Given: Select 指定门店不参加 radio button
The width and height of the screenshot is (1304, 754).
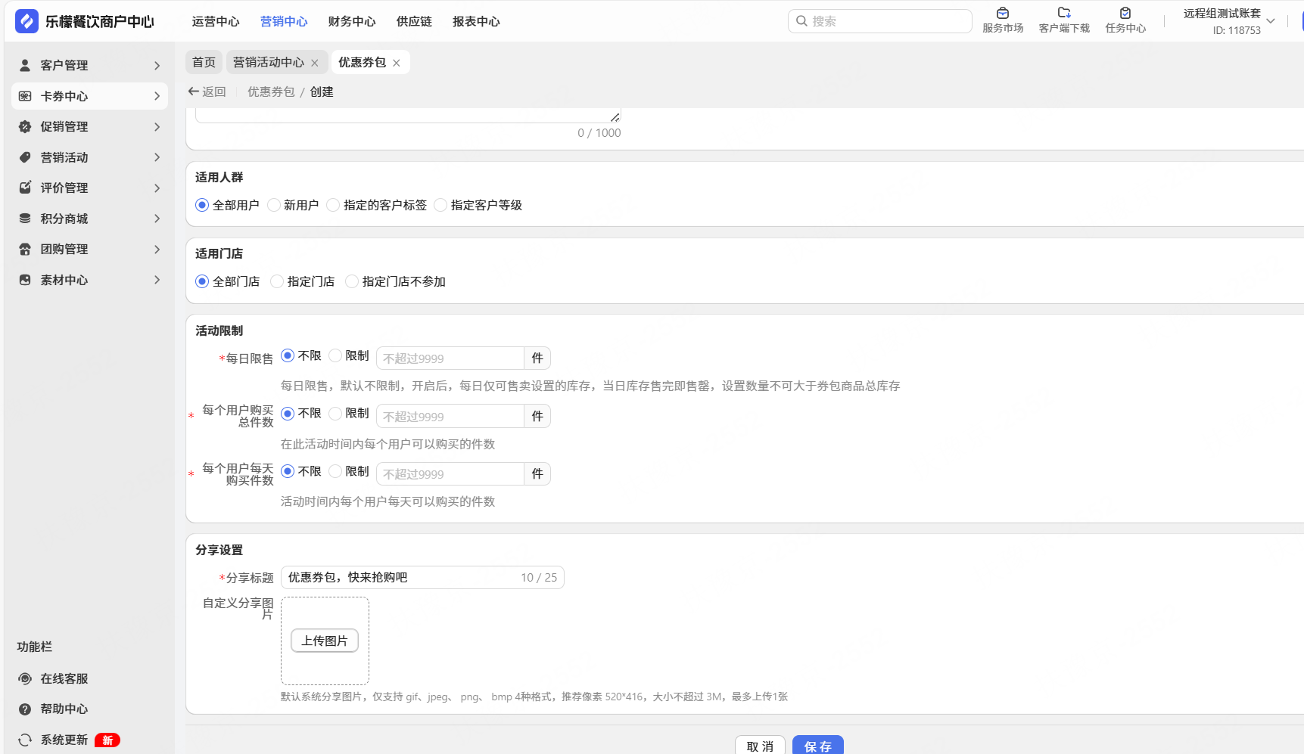Looking at the screenshot, I should click(352, 281).
